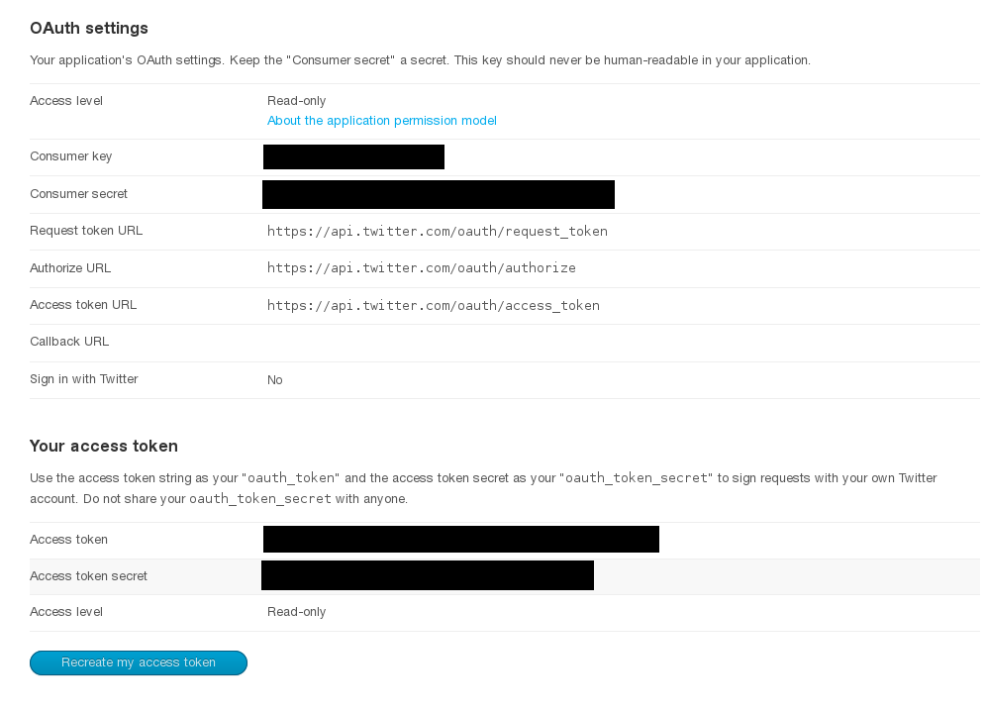The image size is (986, 712).
Task: Click the 'Authorize URL' label
Action: pyautogui.click(x=70, y=268)
